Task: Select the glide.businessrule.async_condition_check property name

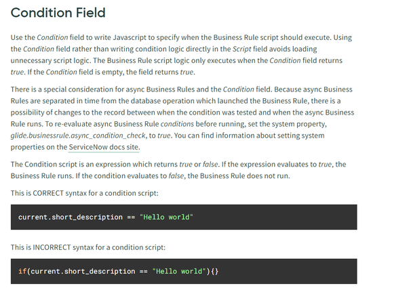Action: click(x=78, y=135)
